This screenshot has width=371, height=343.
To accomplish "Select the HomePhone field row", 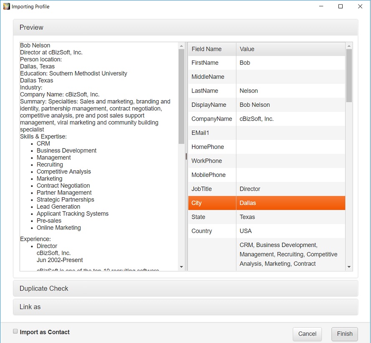I will tap(267, 146).
